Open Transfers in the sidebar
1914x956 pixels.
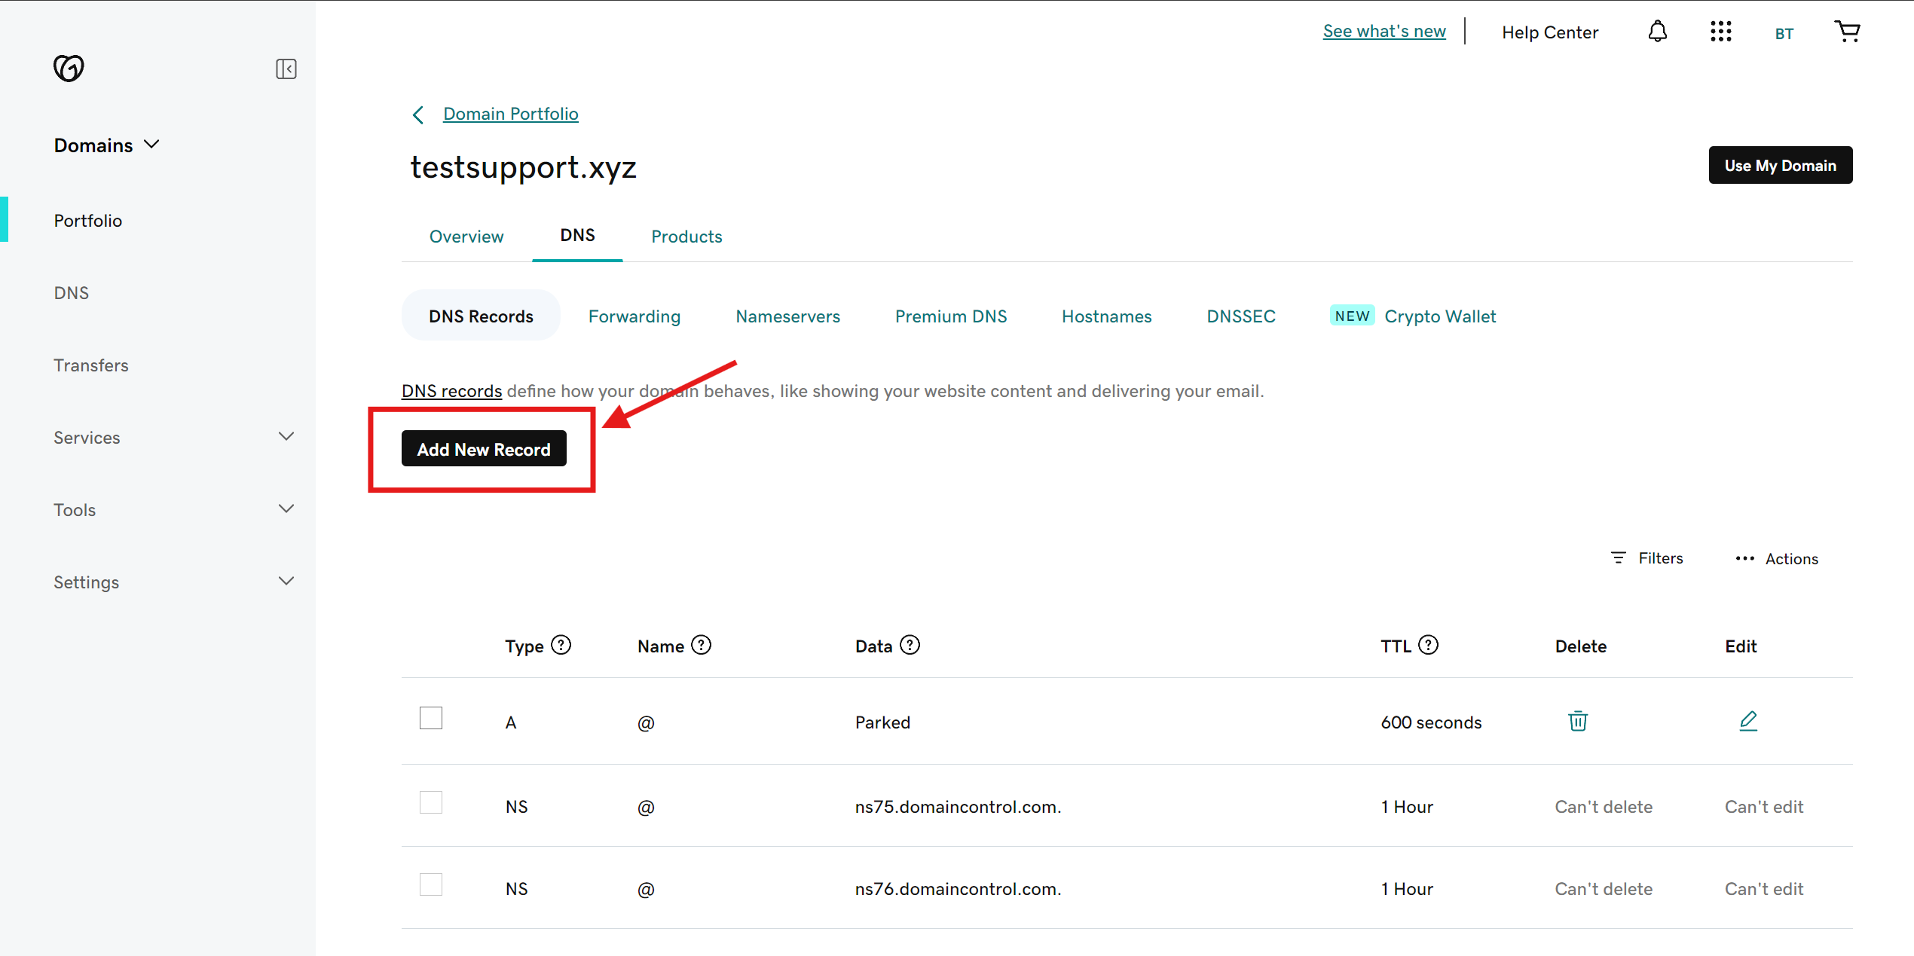click(x=91, y=365)
